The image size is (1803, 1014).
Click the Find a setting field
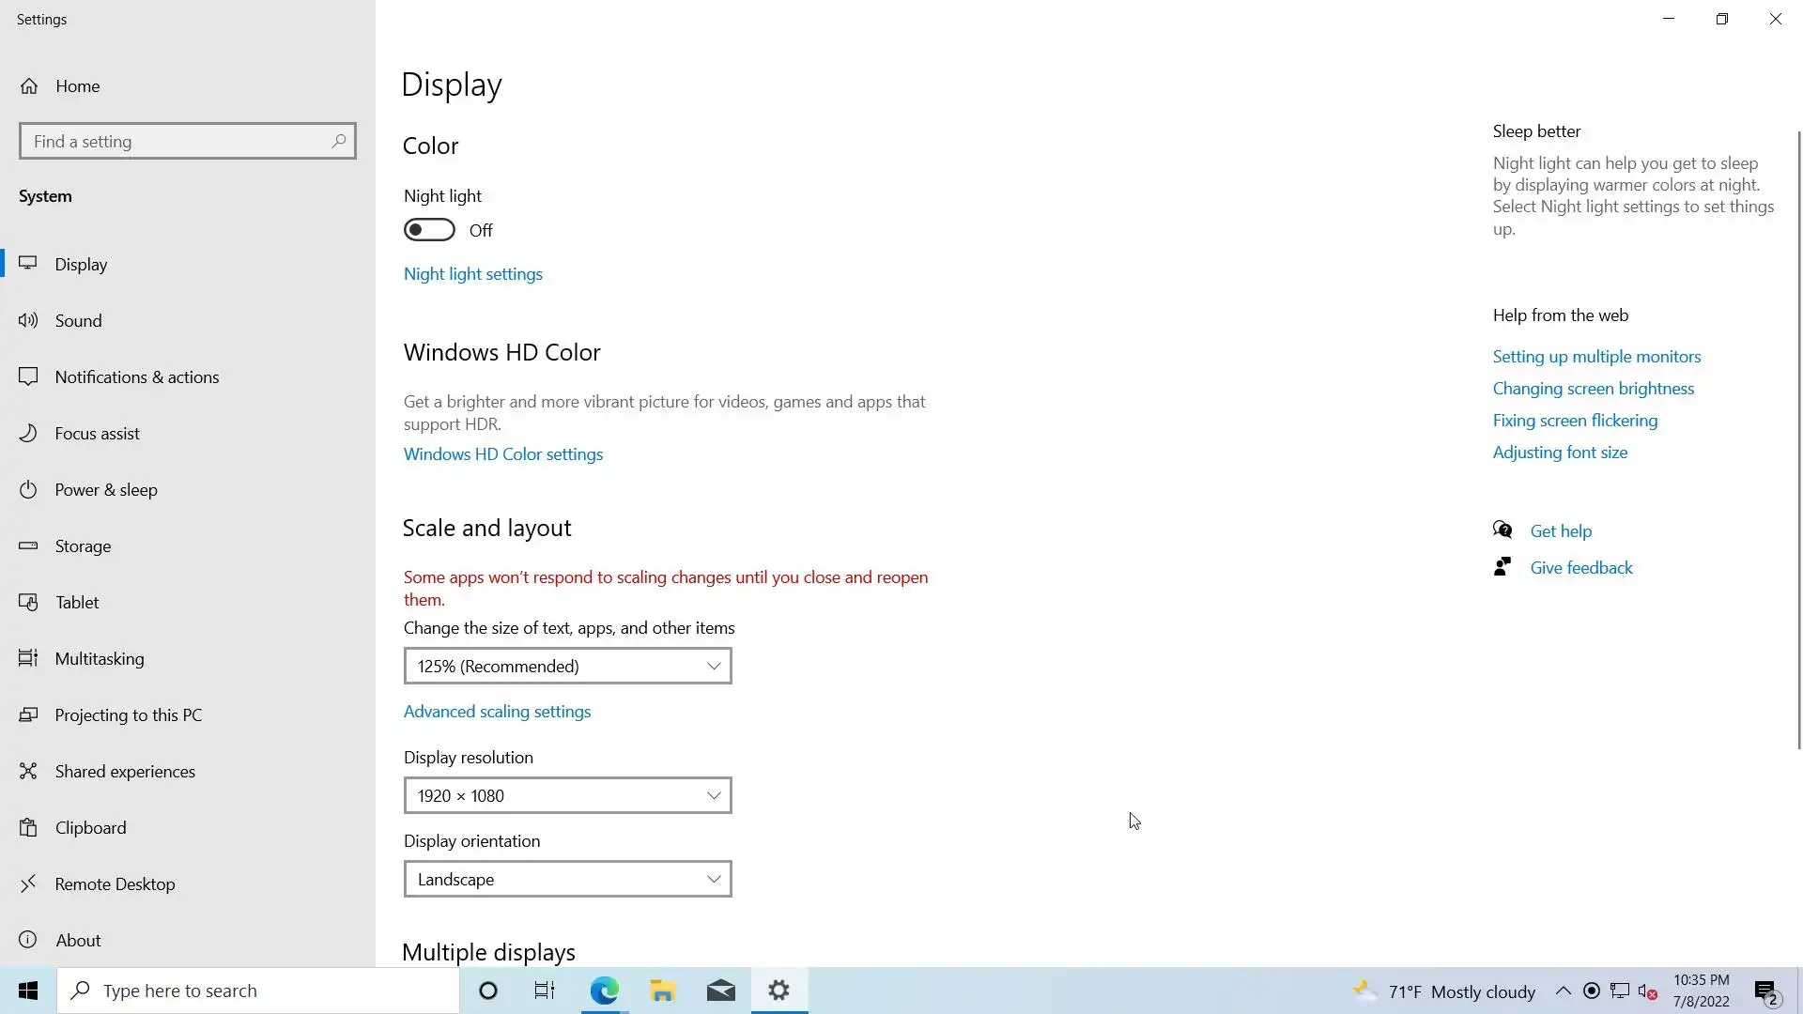point(177,141)
